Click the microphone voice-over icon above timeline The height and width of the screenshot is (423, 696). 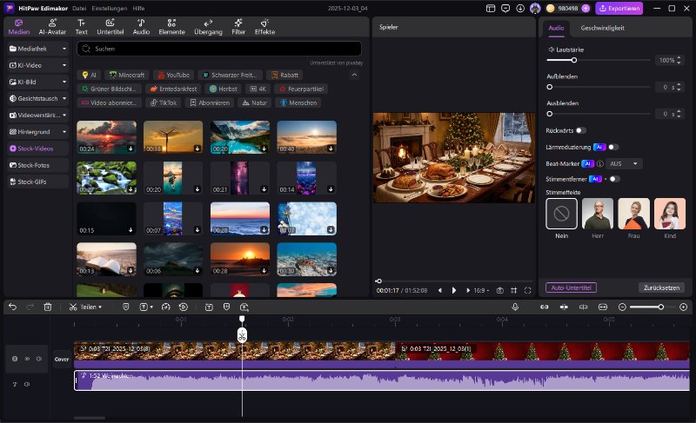click(x=515, y=307)
